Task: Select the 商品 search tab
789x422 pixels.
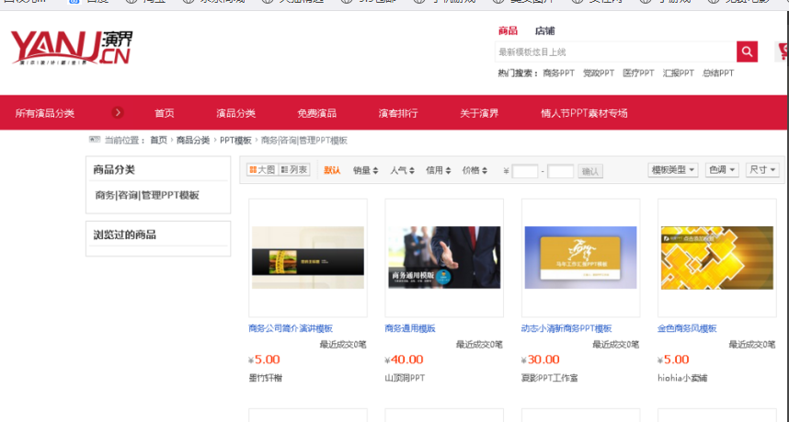Action: [508, 31]
